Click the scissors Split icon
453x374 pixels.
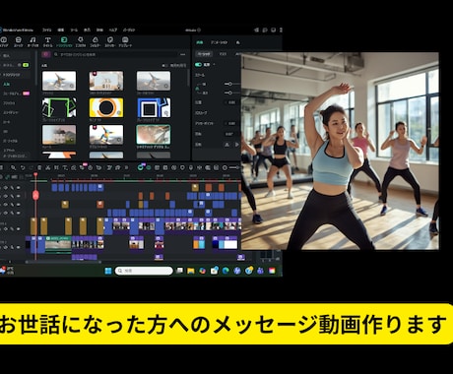(x=48, y=167)
